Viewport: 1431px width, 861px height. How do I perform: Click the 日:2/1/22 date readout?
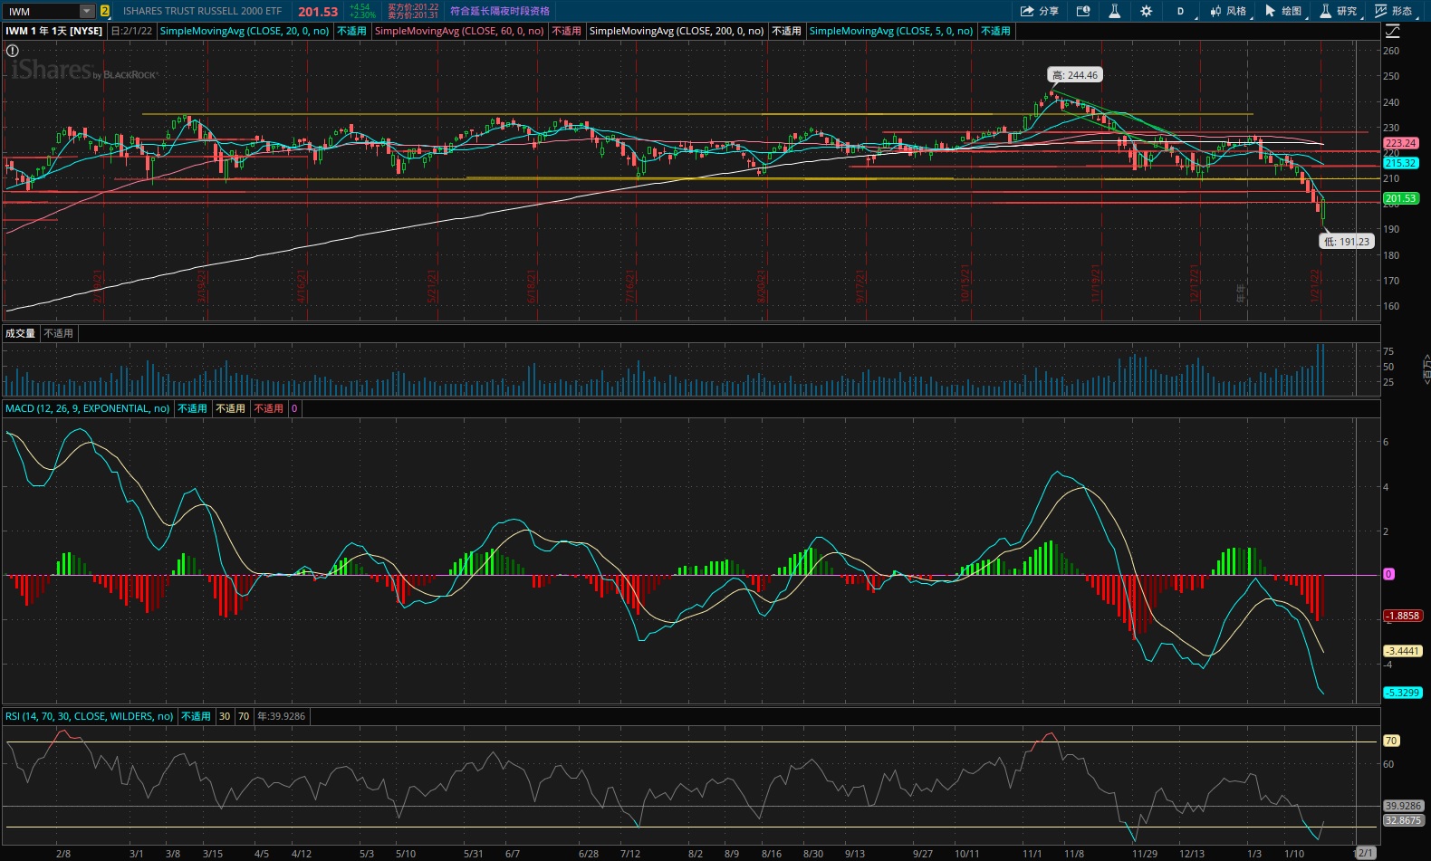point(131,31)
